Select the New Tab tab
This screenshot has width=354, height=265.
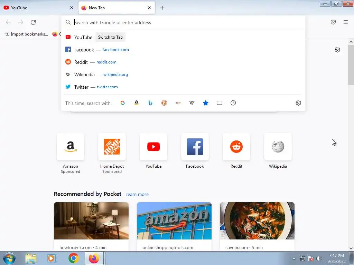click(x=117, y=8)
